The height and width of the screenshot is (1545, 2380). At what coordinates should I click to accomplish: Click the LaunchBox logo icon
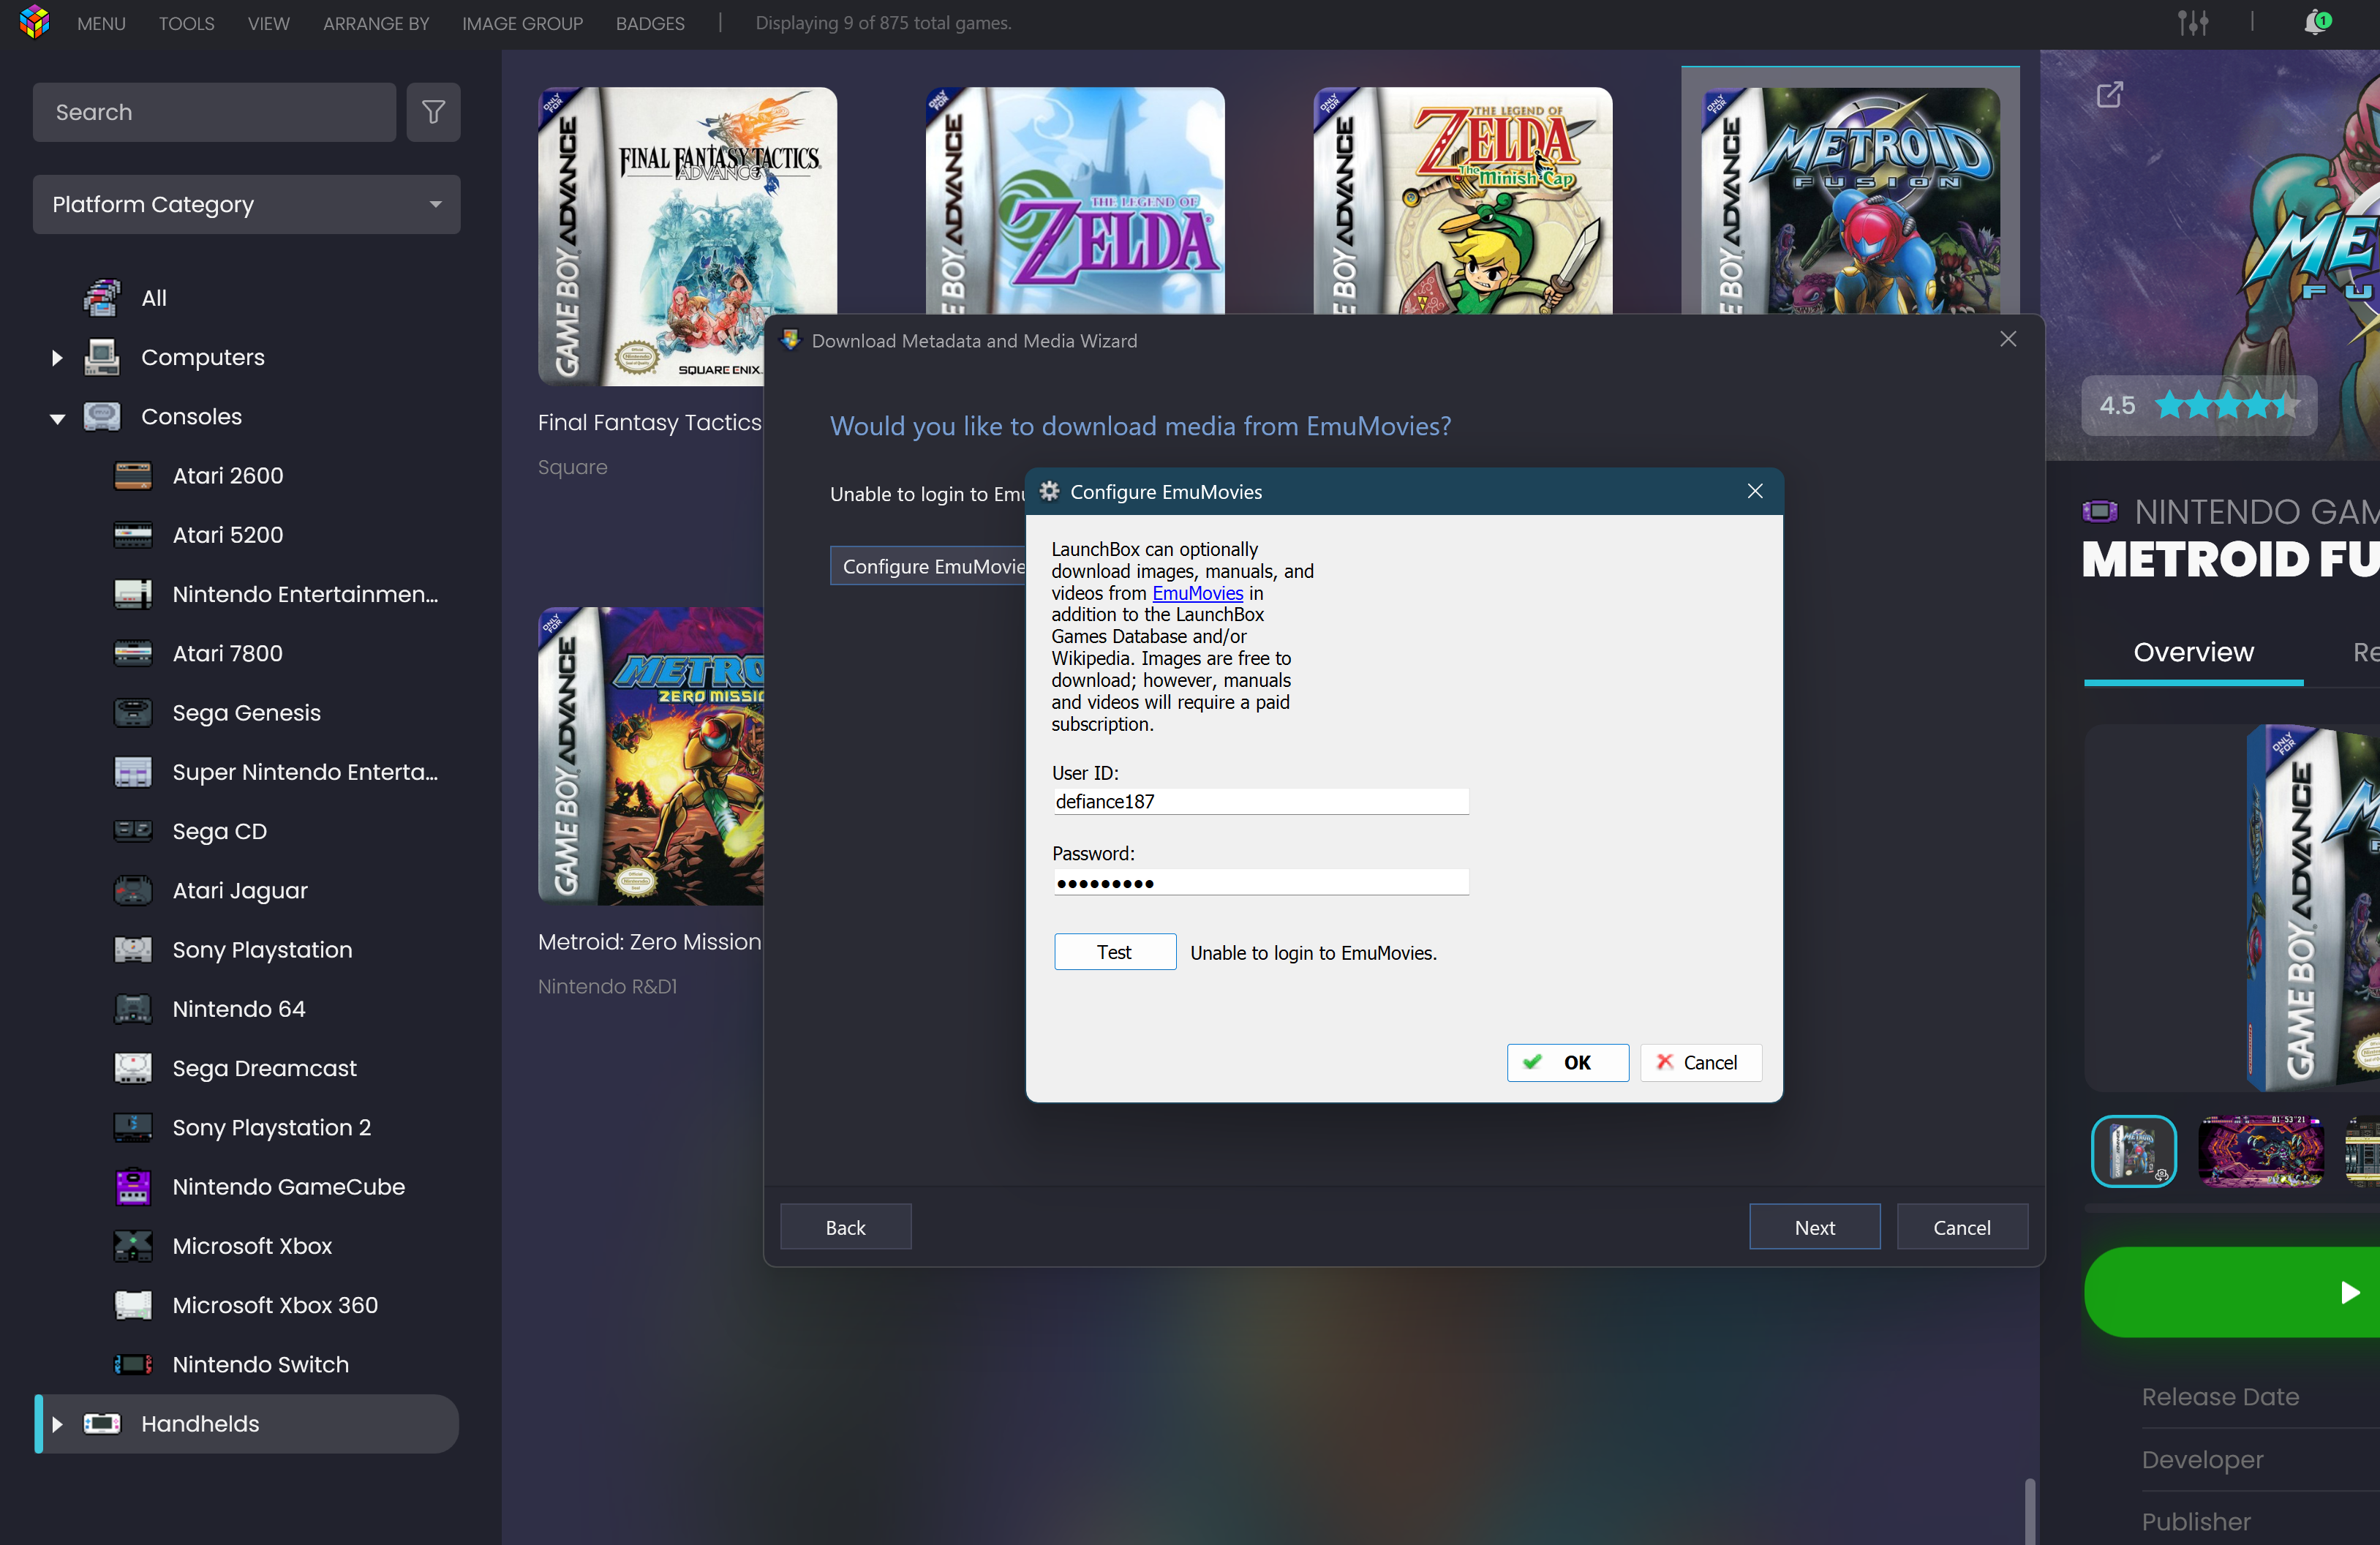click(34, 22)
